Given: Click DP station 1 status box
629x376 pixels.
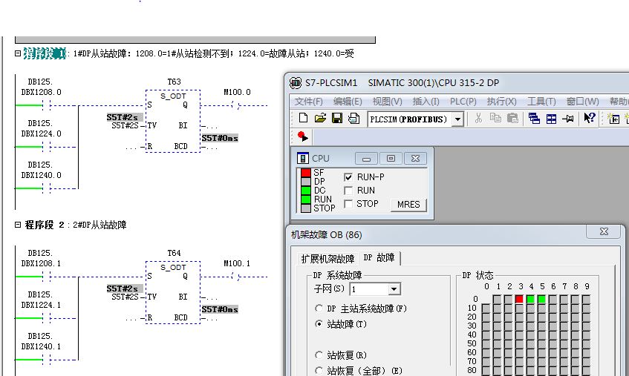Looking at the screenshot, I should point(498,299).
